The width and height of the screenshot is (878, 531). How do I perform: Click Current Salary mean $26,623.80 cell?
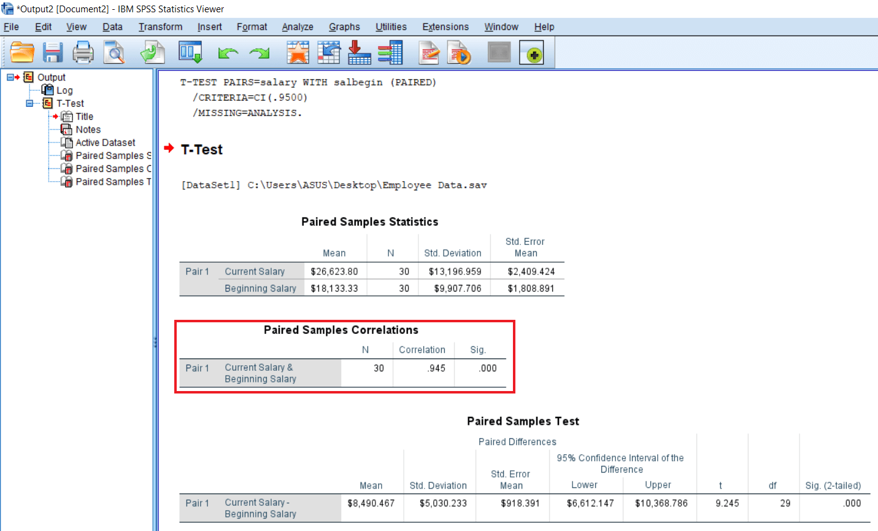click(x=334, y=271)
